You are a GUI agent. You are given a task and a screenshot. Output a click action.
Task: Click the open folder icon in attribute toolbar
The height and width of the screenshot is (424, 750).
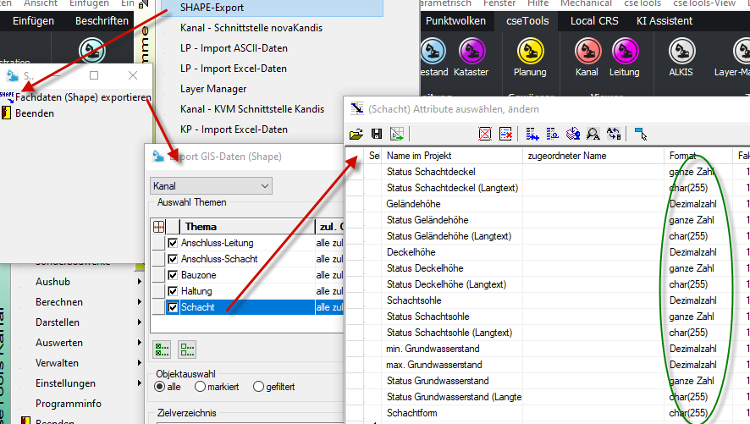click(x=356, y=134)
